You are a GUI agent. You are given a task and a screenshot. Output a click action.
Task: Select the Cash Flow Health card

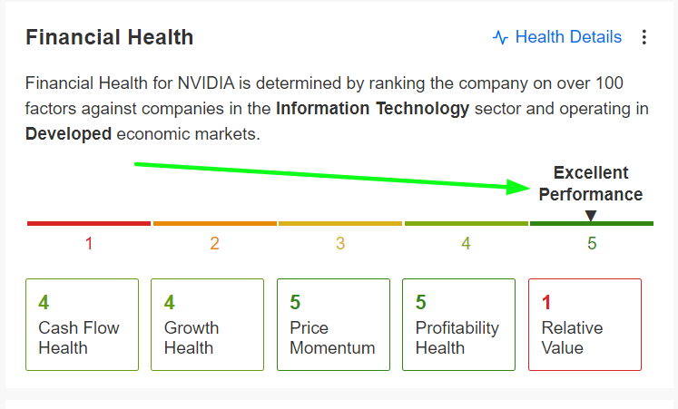pyautogui.click(x=83, y=325)
